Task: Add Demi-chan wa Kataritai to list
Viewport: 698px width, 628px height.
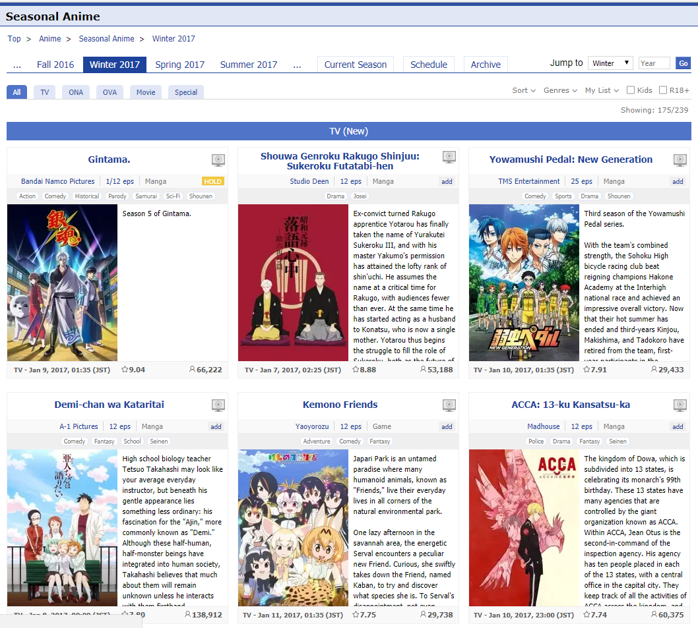Action: [x=216, y=426]
